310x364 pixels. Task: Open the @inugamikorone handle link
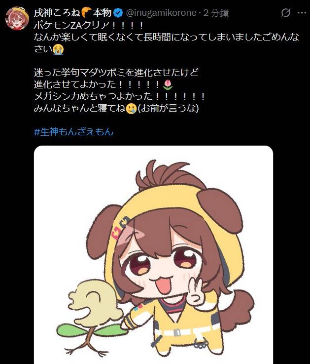click(x=161, y=13)
